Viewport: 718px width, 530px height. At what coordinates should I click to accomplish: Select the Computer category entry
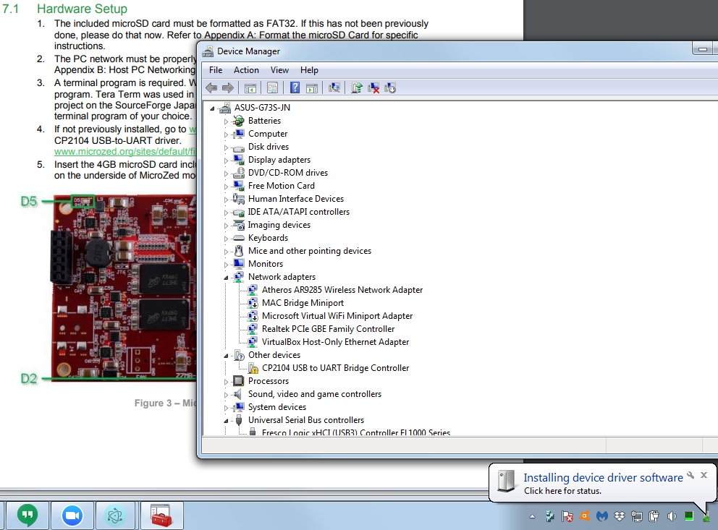point(268,134)
